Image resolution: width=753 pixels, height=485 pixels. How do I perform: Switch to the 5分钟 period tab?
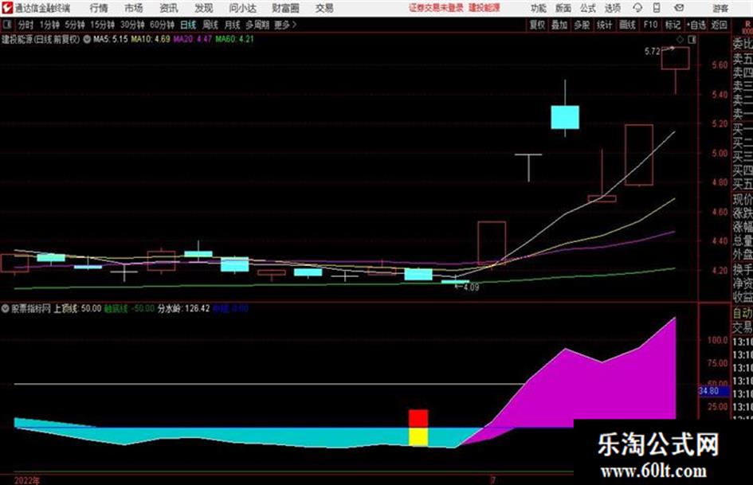coord(74,25)
